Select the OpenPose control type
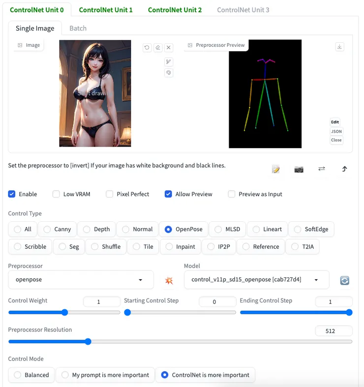The height and width of the screenshot is (387, 364). point(183,229)
